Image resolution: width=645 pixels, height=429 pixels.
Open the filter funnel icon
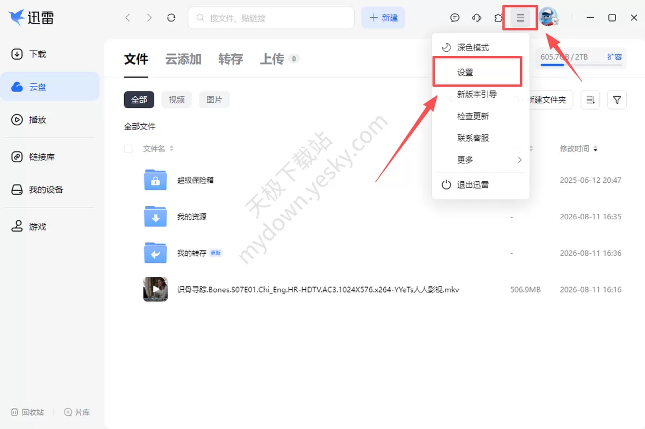(x=617, y=99)
